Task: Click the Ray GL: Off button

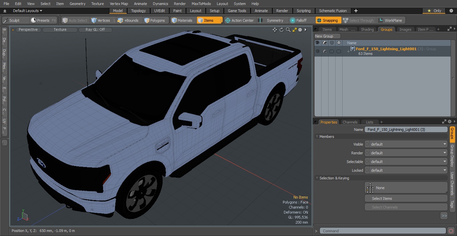Action: coord(95,29)
